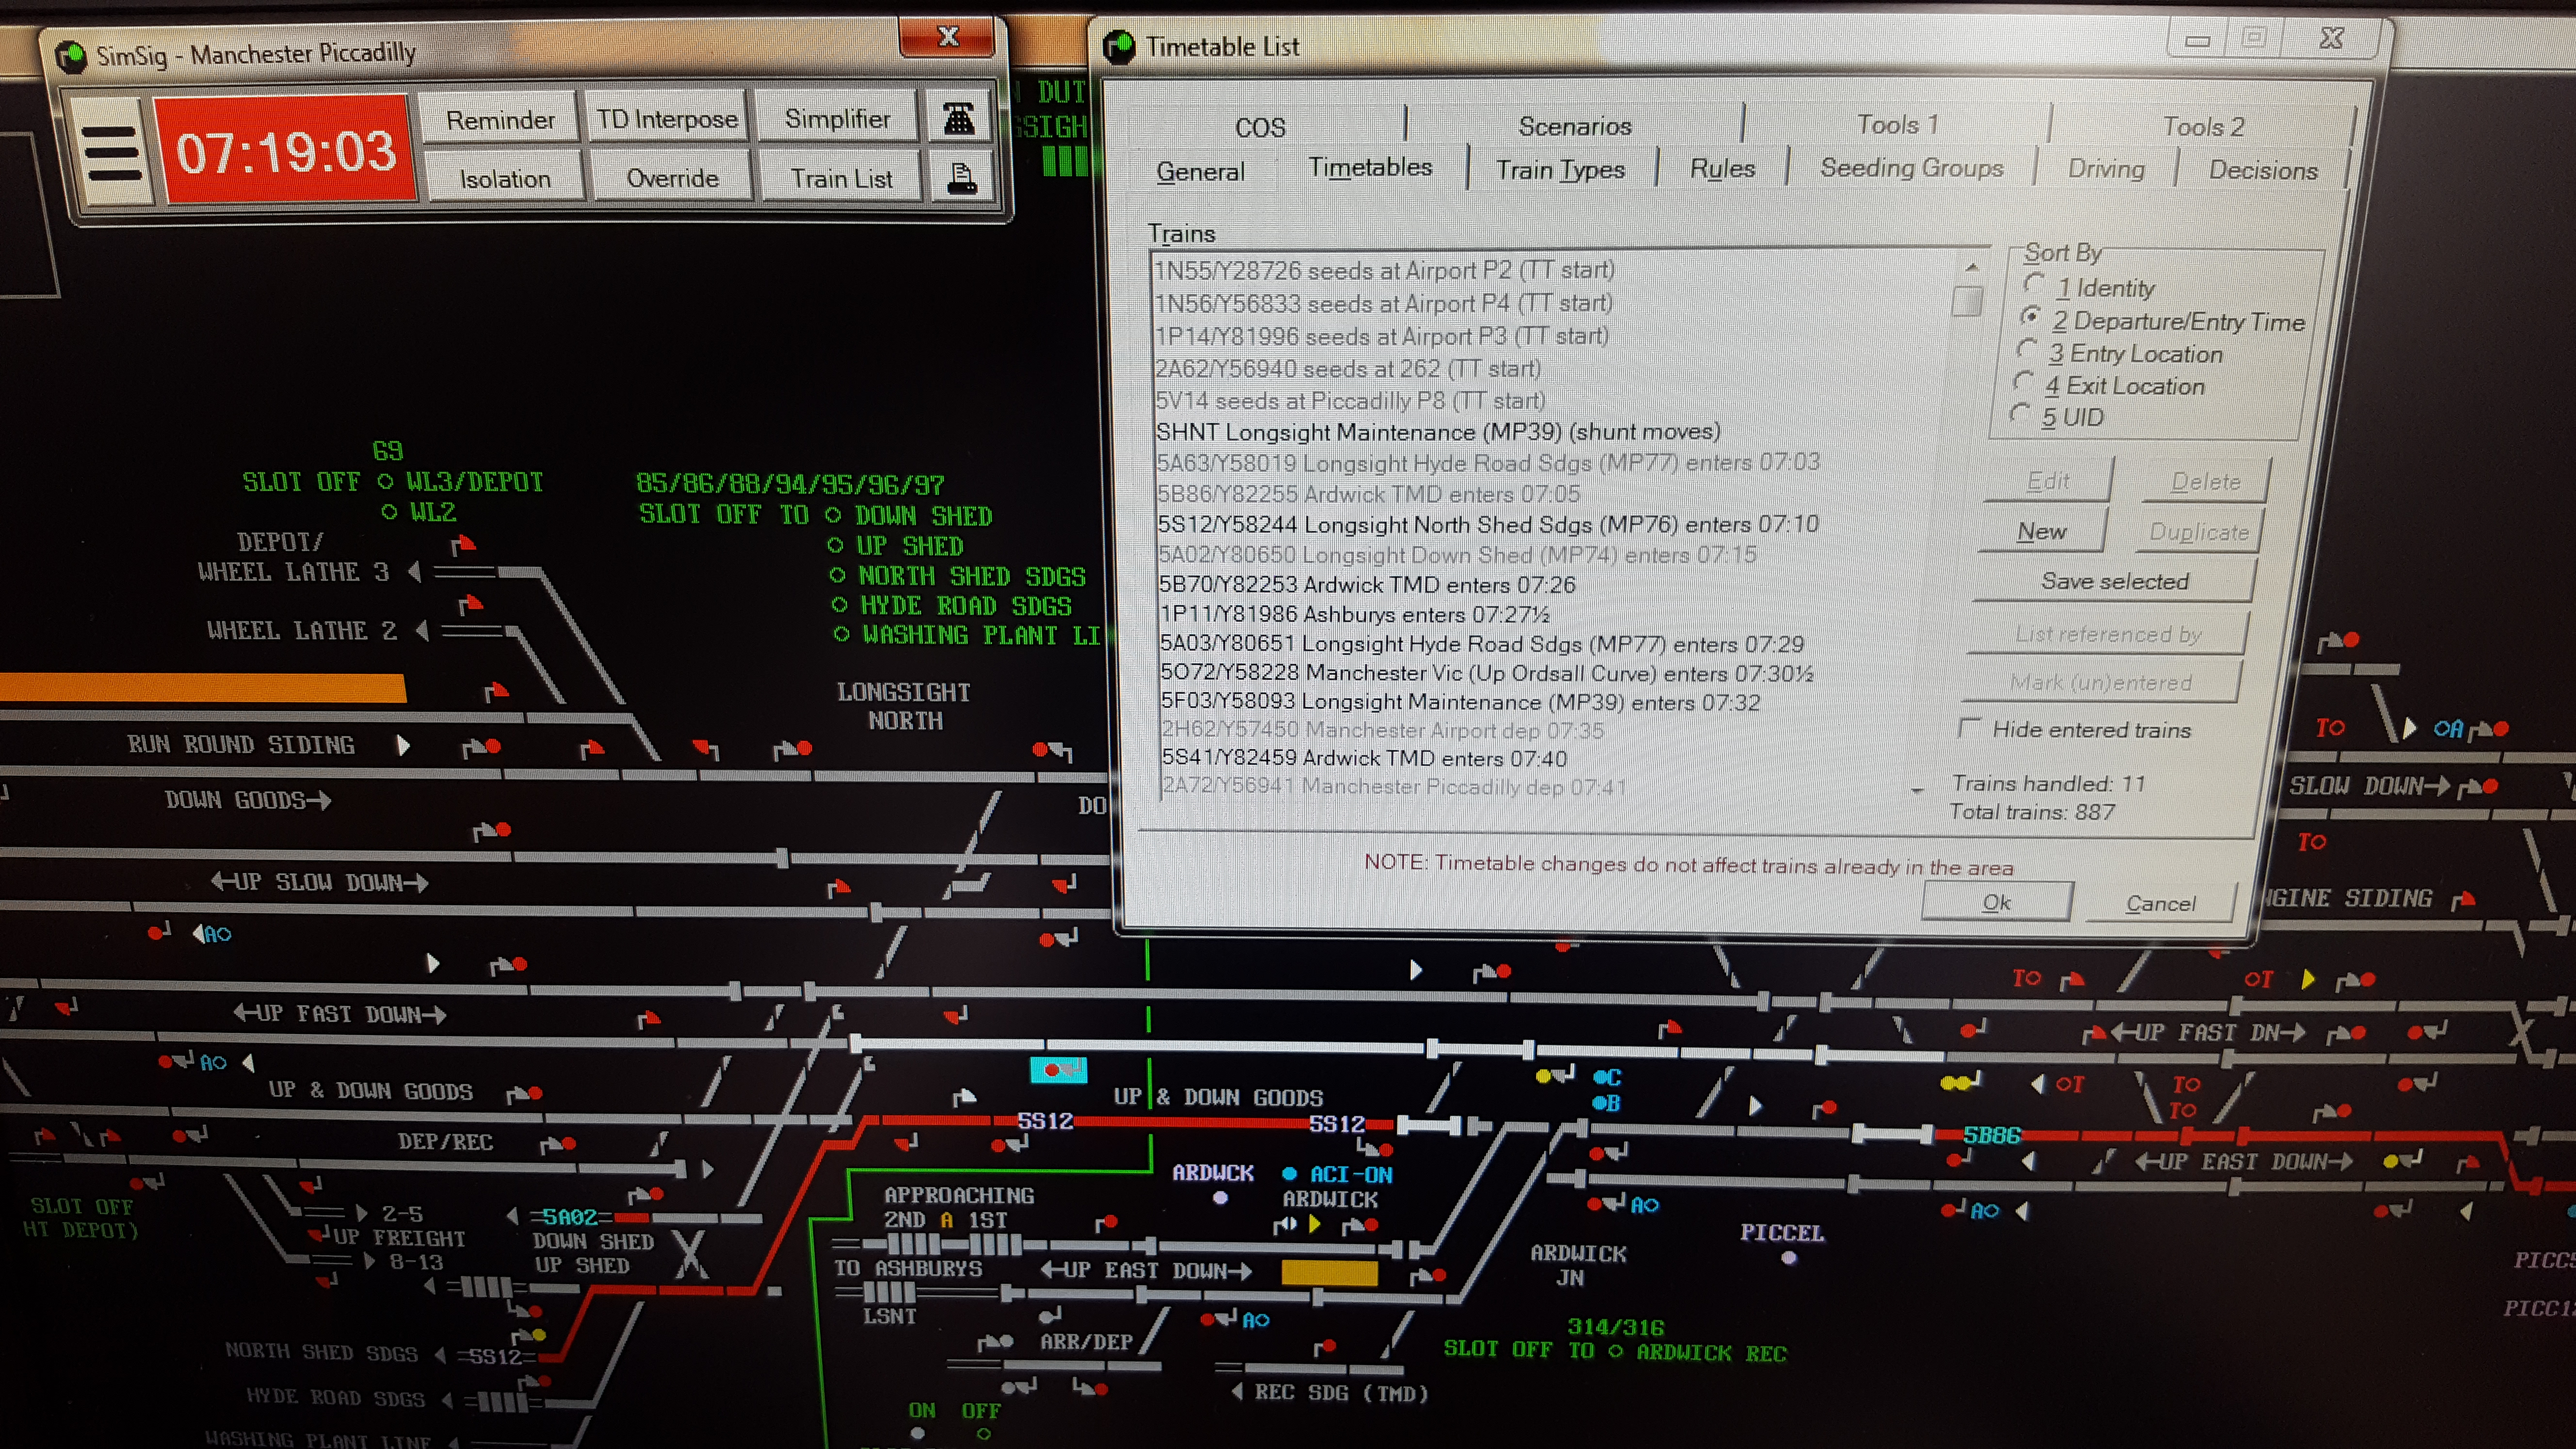Select train 5A03/Y80651 Longsight Hyde Road
The image size is (2576, 1449).
point(1482,643)
